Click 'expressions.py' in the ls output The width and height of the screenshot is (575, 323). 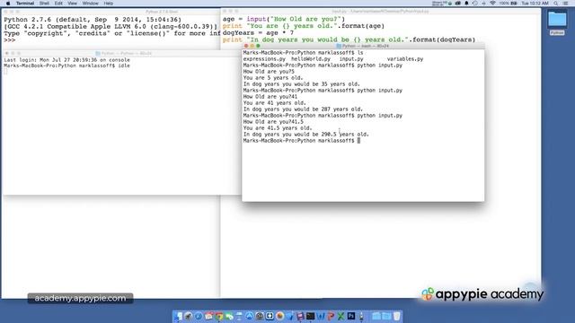pos(264,59)
